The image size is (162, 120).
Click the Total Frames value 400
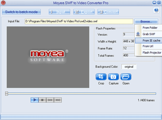point(129,55)
